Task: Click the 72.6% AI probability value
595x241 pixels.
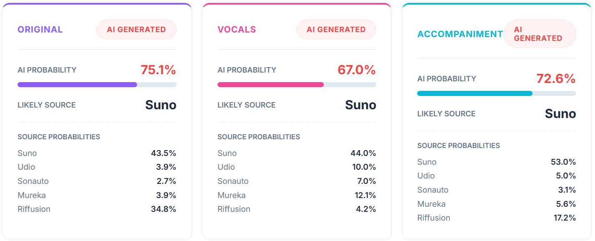Action: [556, 79]
